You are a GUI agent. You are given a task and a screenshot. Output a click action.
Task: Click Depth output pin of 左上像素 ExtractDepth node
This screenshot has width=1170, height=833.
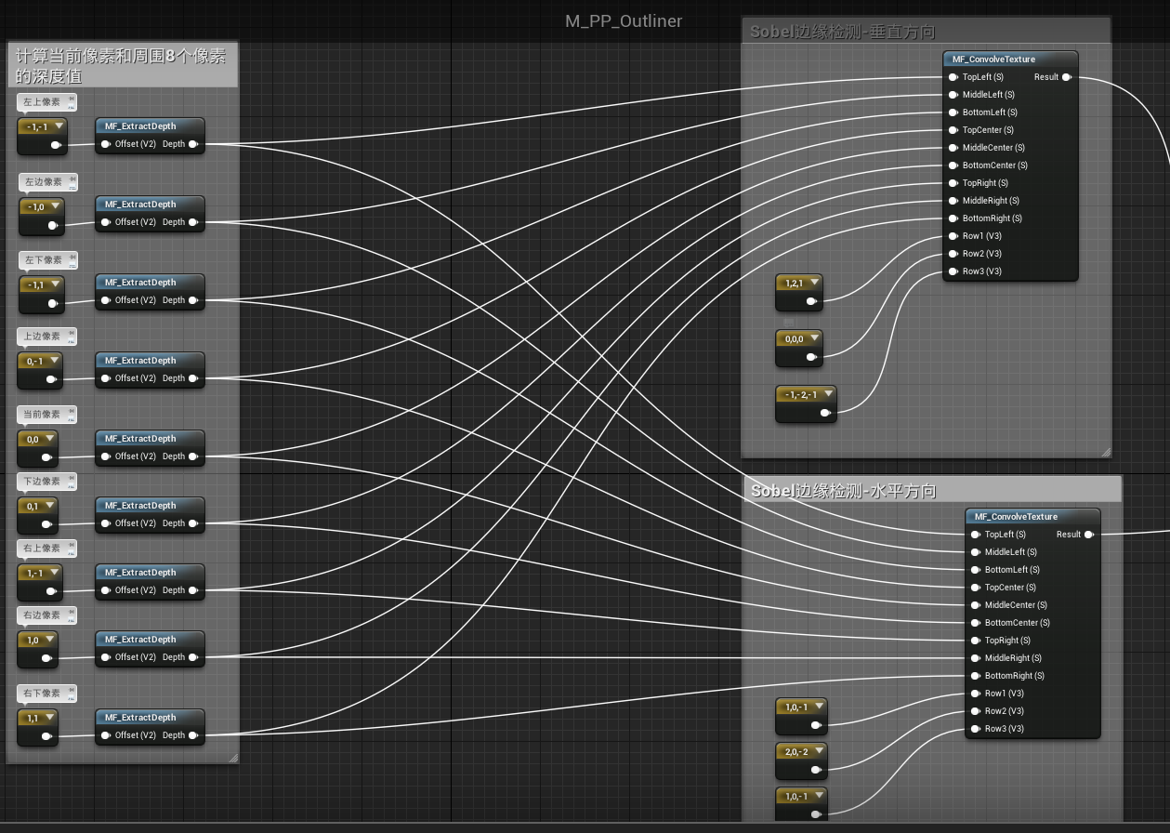[193, 144]
